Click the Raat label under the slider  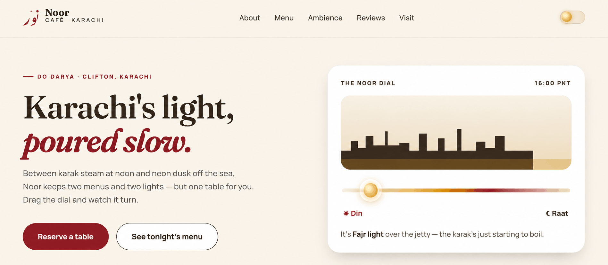pyautogui.click(x=560, y=213)
